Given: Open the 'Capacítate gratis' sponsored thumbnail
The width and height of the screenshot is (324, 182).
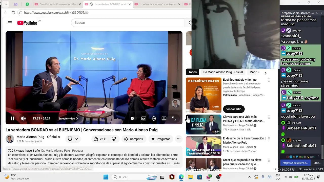Looking at the screenshot, I should [x=204, y=95].
